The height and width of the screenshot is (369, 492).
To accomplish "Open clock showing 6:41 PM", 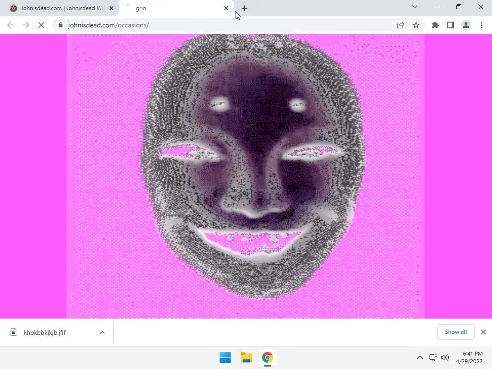I will [469, 357].
